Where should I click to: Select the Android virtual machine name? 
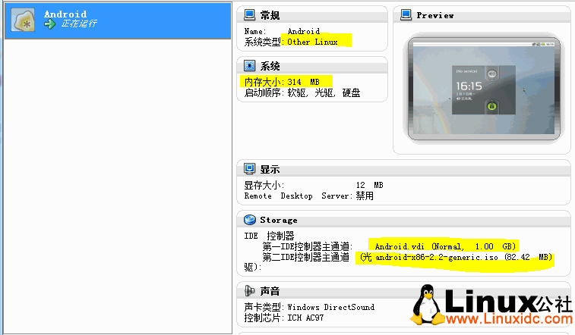pos(65,14)
